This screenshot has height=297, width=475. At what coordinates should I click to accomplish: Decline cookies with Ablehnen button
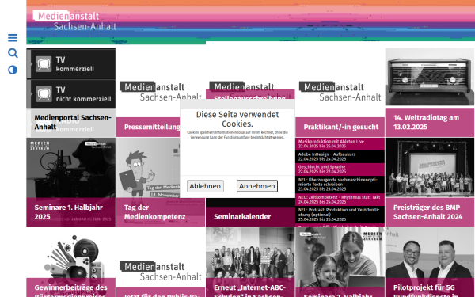click(x=205, y=186)
